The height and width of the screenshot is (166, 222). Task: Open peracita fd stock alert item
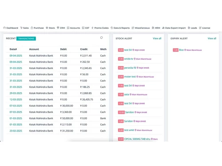(x=130, y=68)
